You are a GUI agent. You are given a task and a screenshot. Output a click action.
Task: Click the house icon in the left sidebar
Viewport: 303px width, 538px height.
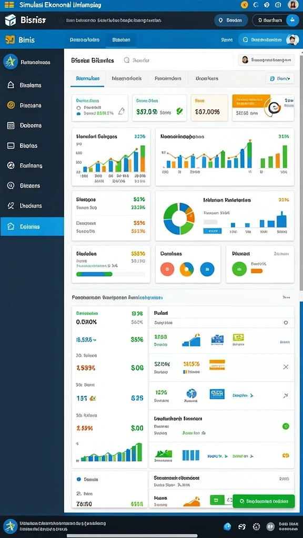[11, 85]
